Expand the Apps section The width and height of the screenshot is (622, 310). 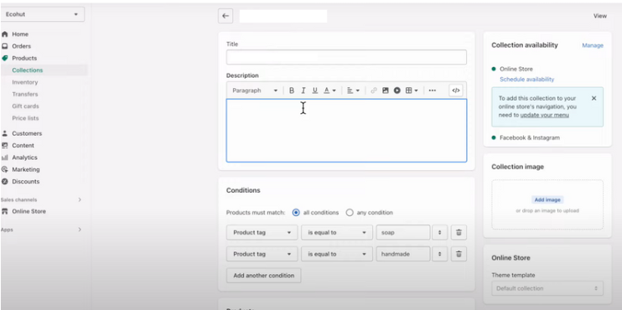pos(80,230)
